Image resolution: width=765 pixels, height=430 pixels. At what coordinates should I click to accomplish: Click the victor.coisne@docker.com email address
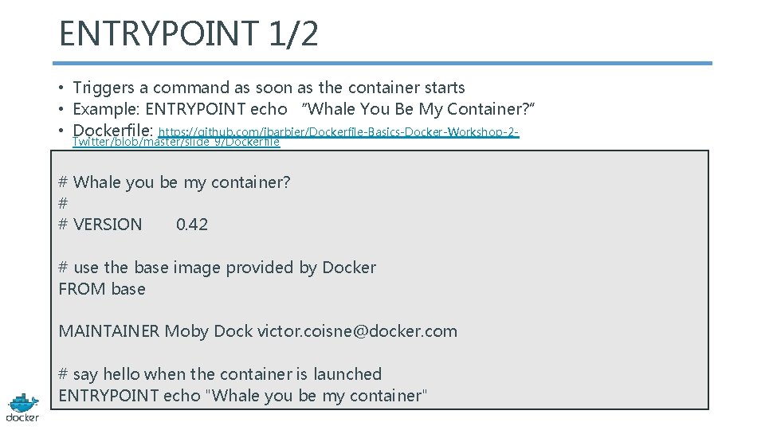point(357,331)
